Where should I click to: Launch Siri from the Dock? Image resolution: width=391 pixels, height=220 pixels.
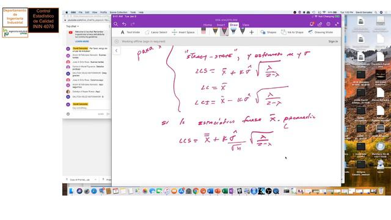pyautogui.click(x=79, y=191)
